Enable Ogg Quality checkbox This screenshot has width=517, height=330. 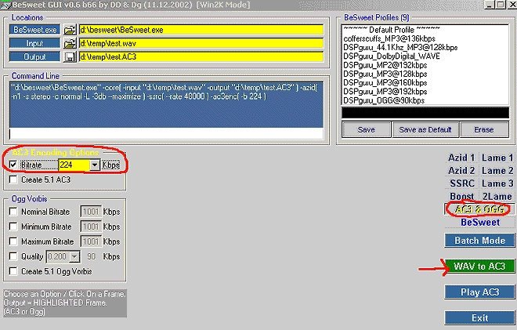click(13, 256)
